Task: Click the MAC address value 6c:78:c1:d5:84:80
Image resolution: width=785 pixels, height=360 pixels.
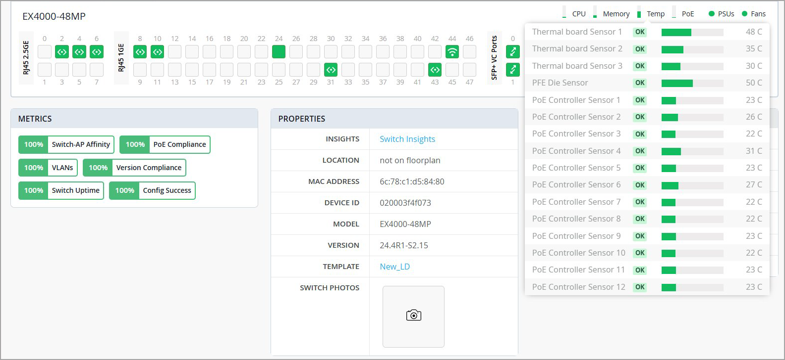Action: (x=412, y=181)
